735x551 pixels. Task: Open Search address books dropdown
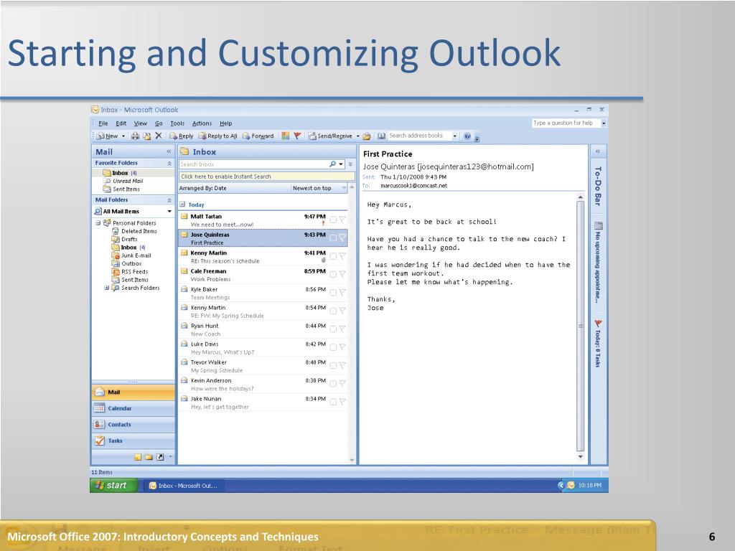click(x=454, y=136)
